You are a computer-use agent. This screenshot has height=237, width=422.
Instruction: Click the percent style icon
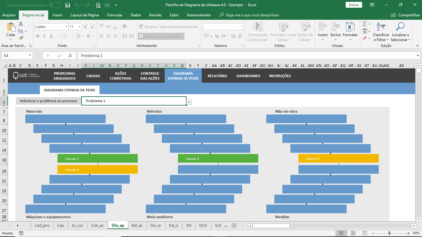pos(217,36)
